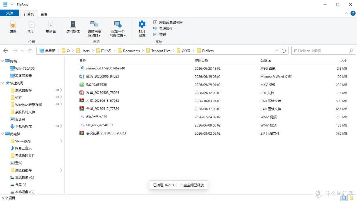The height and width of the screenshot is (201, 357).
Task: Click 此电脑 in the address breadcrumb
Action: (48, 51)
